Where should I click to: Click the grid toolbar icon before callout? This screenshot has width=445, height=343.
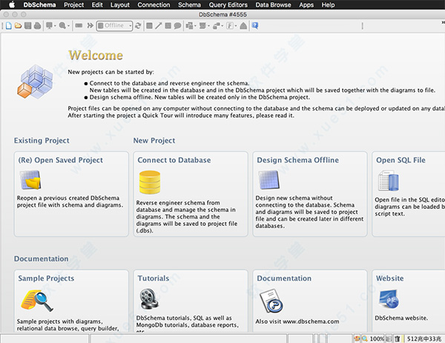tap(168, 26)
